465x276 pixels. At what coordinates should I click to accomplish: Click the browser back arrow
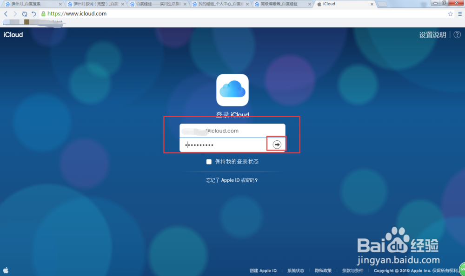click(6, 13)
